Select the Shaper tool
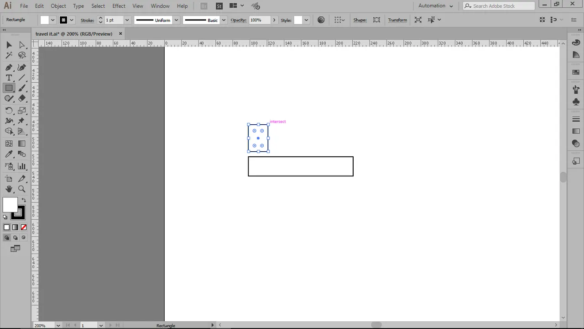Viewport: 584px width, 329px height. [9, 98]
